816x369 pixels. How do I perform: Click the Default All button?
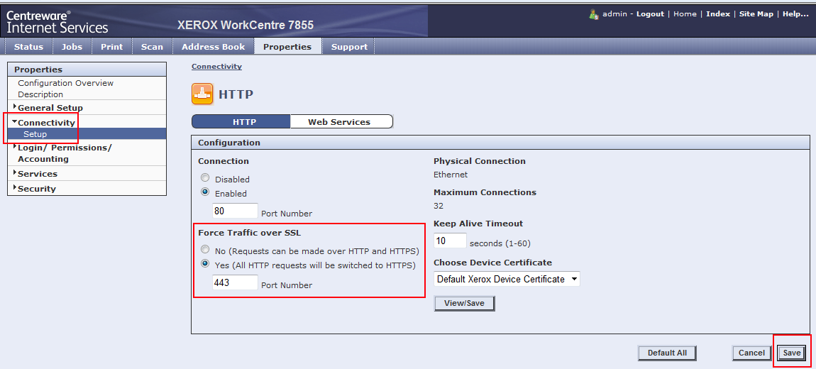[x=667, y=353]
